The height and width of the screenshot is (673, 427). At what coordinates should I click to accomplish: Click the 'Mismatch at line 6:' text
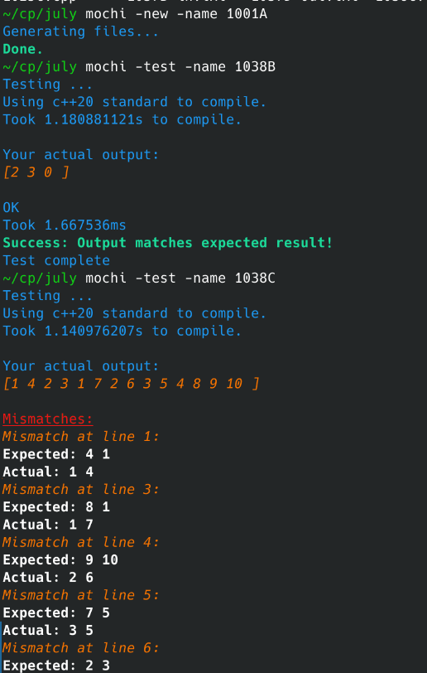tap(80, 647)
